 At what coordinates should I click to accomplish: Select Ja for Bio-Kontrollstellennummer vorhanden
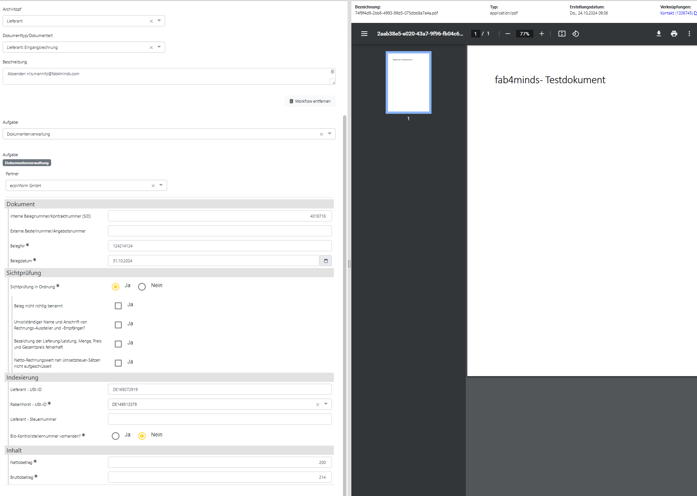click(x=116, y=436)
